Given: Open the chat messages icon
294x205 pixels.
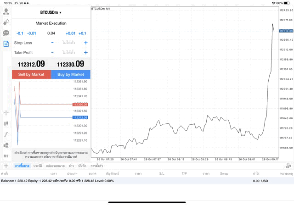Looking at the screenshot, I should [6, 33].
